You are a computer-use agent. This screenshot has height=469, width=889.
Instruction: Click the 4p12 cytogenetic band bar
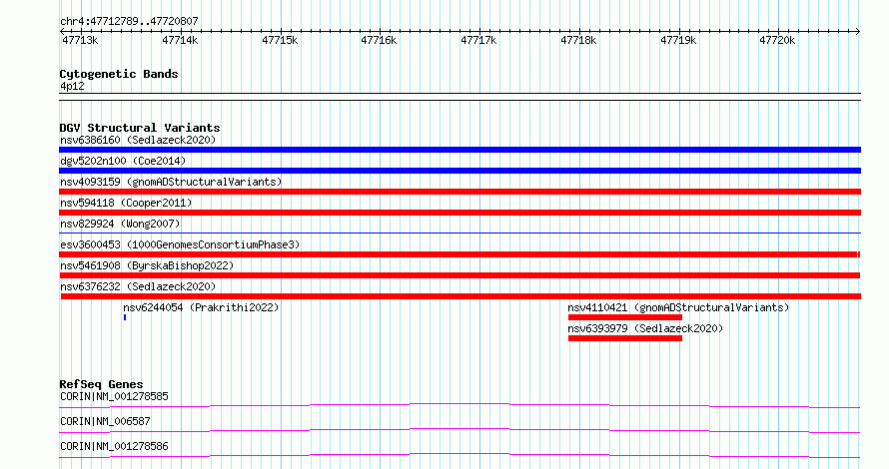coord(459,97)
